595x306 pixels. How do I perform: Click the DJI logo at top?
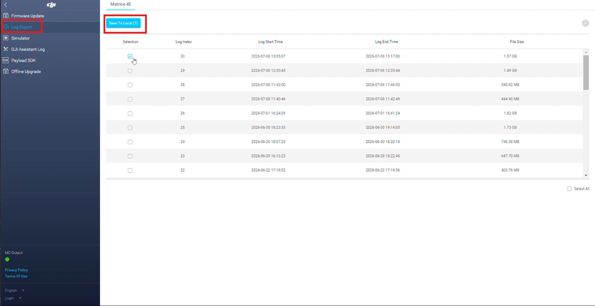pos(51,5)
